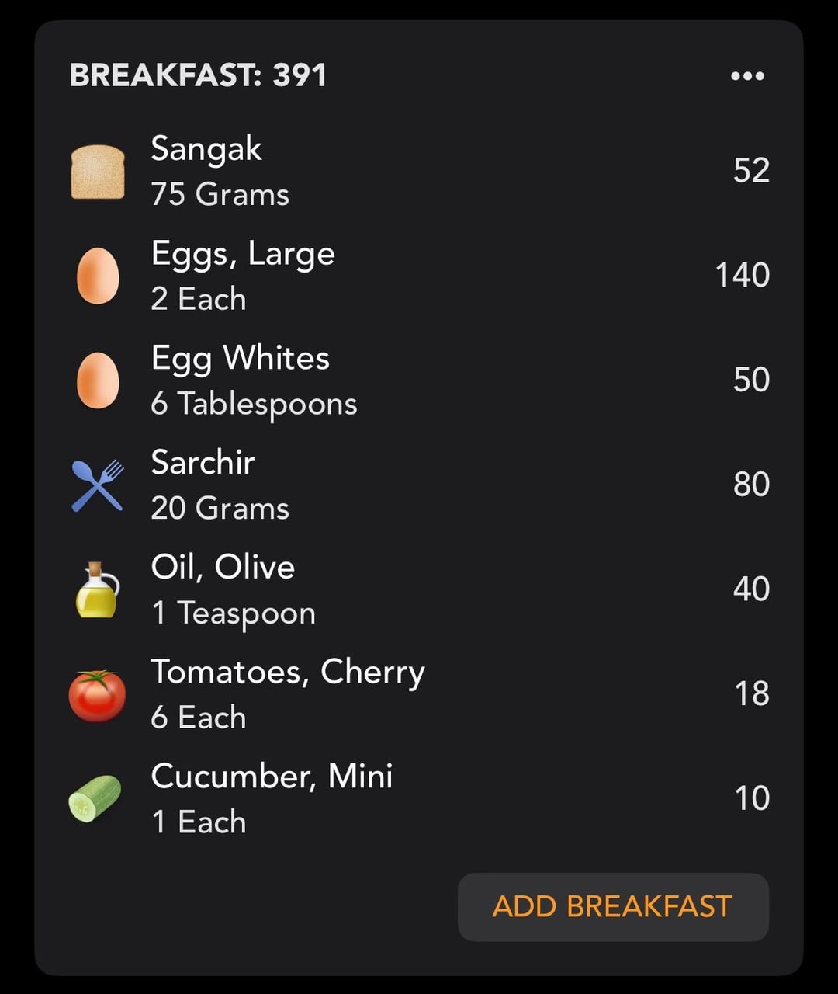Open the Sangak food entry
Image resolution: width=838 pixels, height=994 pixels.
[x=419, y=171]
